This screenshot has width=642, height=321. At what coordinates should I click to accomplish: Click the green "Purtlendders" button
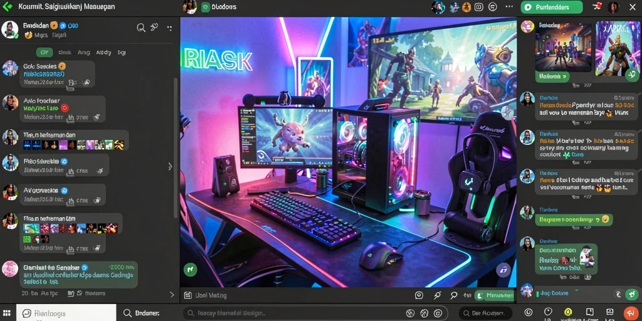click(x=552, y=7)
